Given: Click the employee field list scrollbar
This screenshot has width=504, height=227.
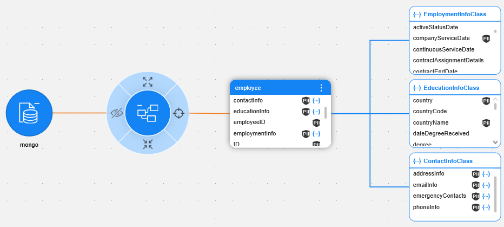Looking at the screenshot, I should click(325, 113).
